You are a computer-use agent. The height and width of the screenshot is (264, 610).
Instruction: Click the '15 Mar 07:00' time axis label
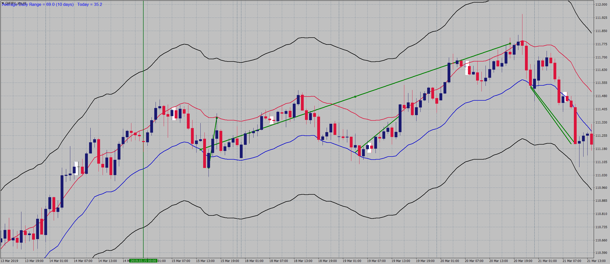(x=181, y=261)
